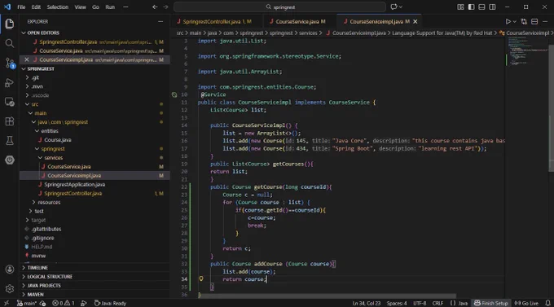Click the lightbulb code action on line 34
Image resolution: width=554 pixels, height=307 pixels.
tap(201, 278)
